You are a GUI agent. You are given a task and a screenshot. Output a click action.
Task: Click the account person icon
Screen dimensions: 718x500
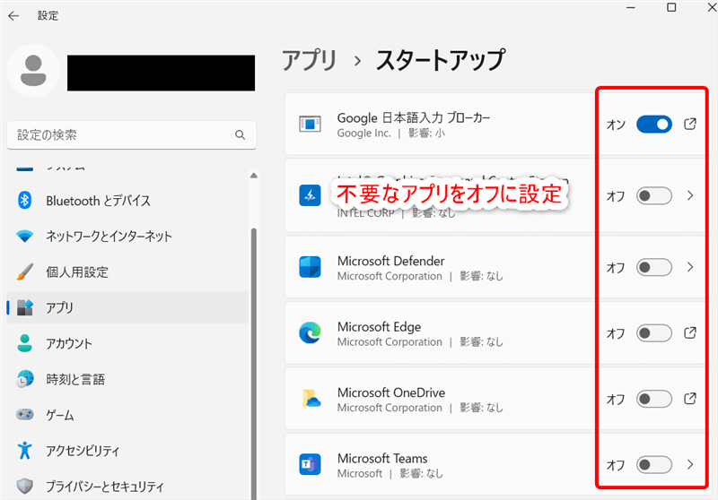point(25,343)
